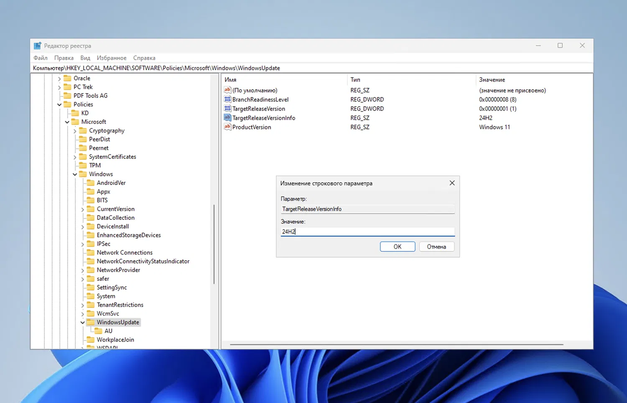Expand the DeviceInstall key
This screenshot has width=627, height=403.
83,227
